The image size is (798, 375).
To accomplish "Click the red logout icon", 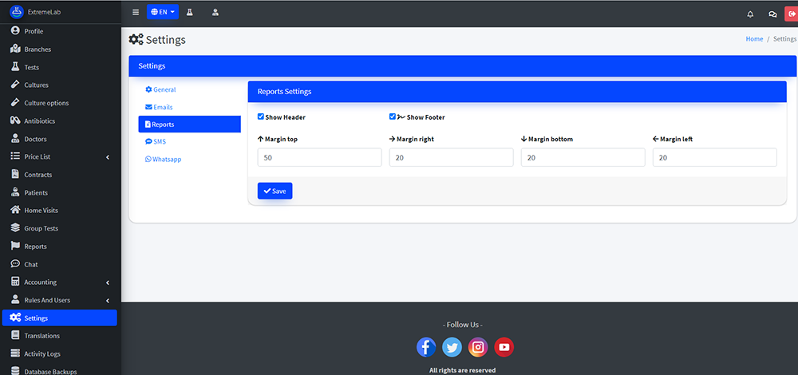I will click(x=791, y=14).
